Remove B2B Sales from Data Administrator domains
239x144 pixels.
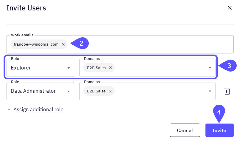coord(110,91)
